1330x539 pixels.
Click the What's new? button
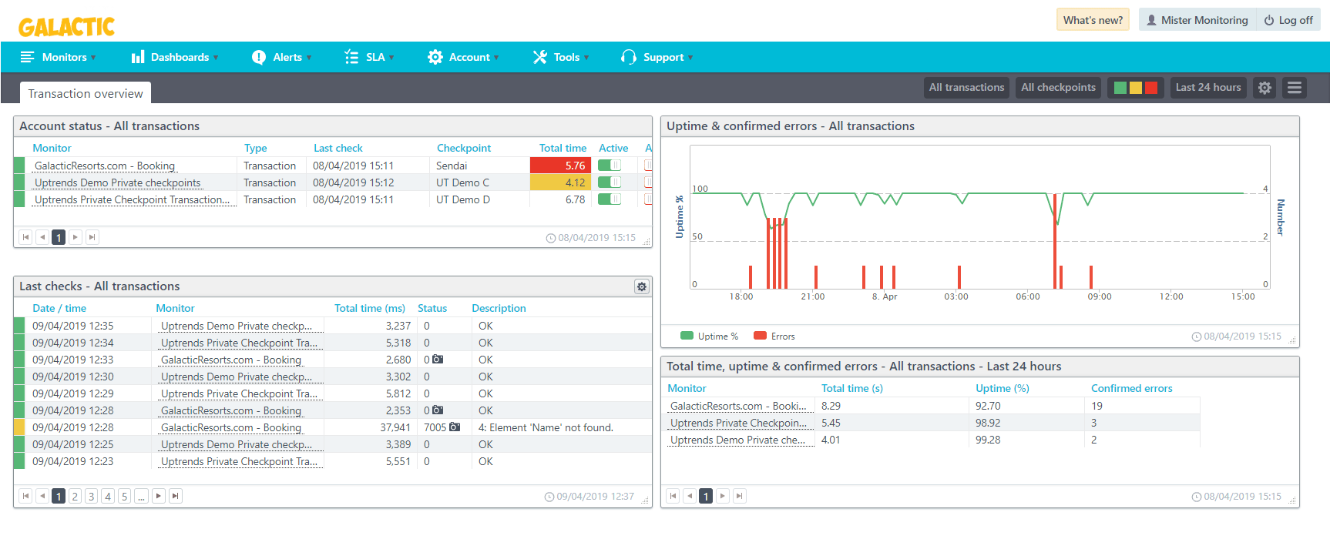coord(1093,20)
